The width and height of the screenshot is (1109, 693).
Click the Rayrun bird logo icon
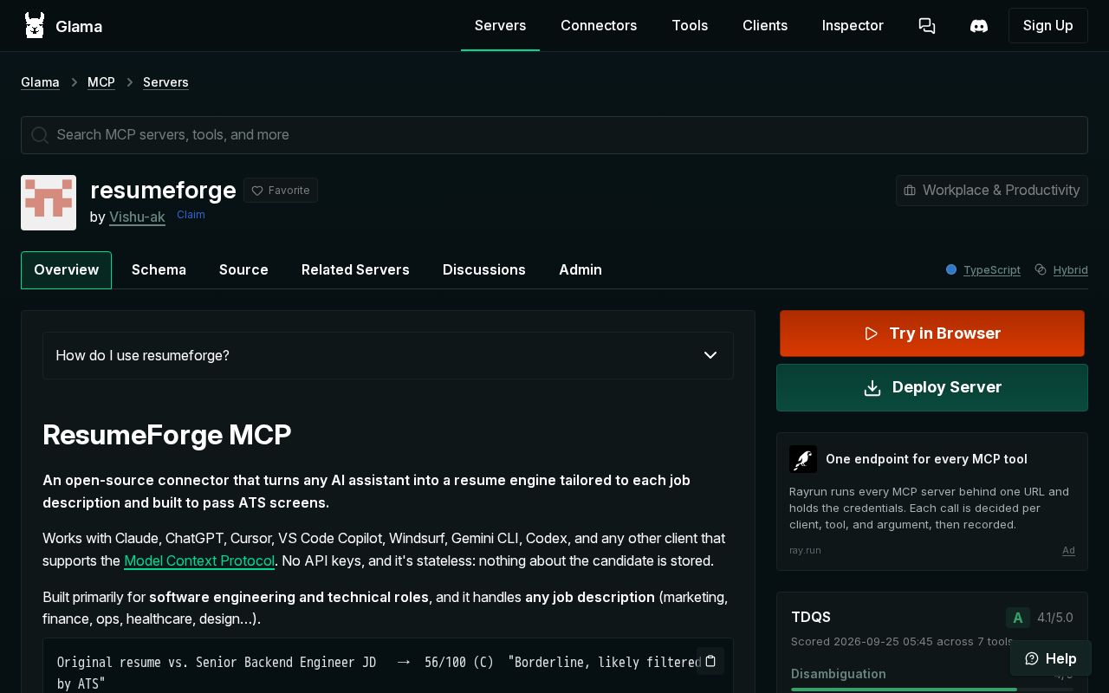(803, 459)
